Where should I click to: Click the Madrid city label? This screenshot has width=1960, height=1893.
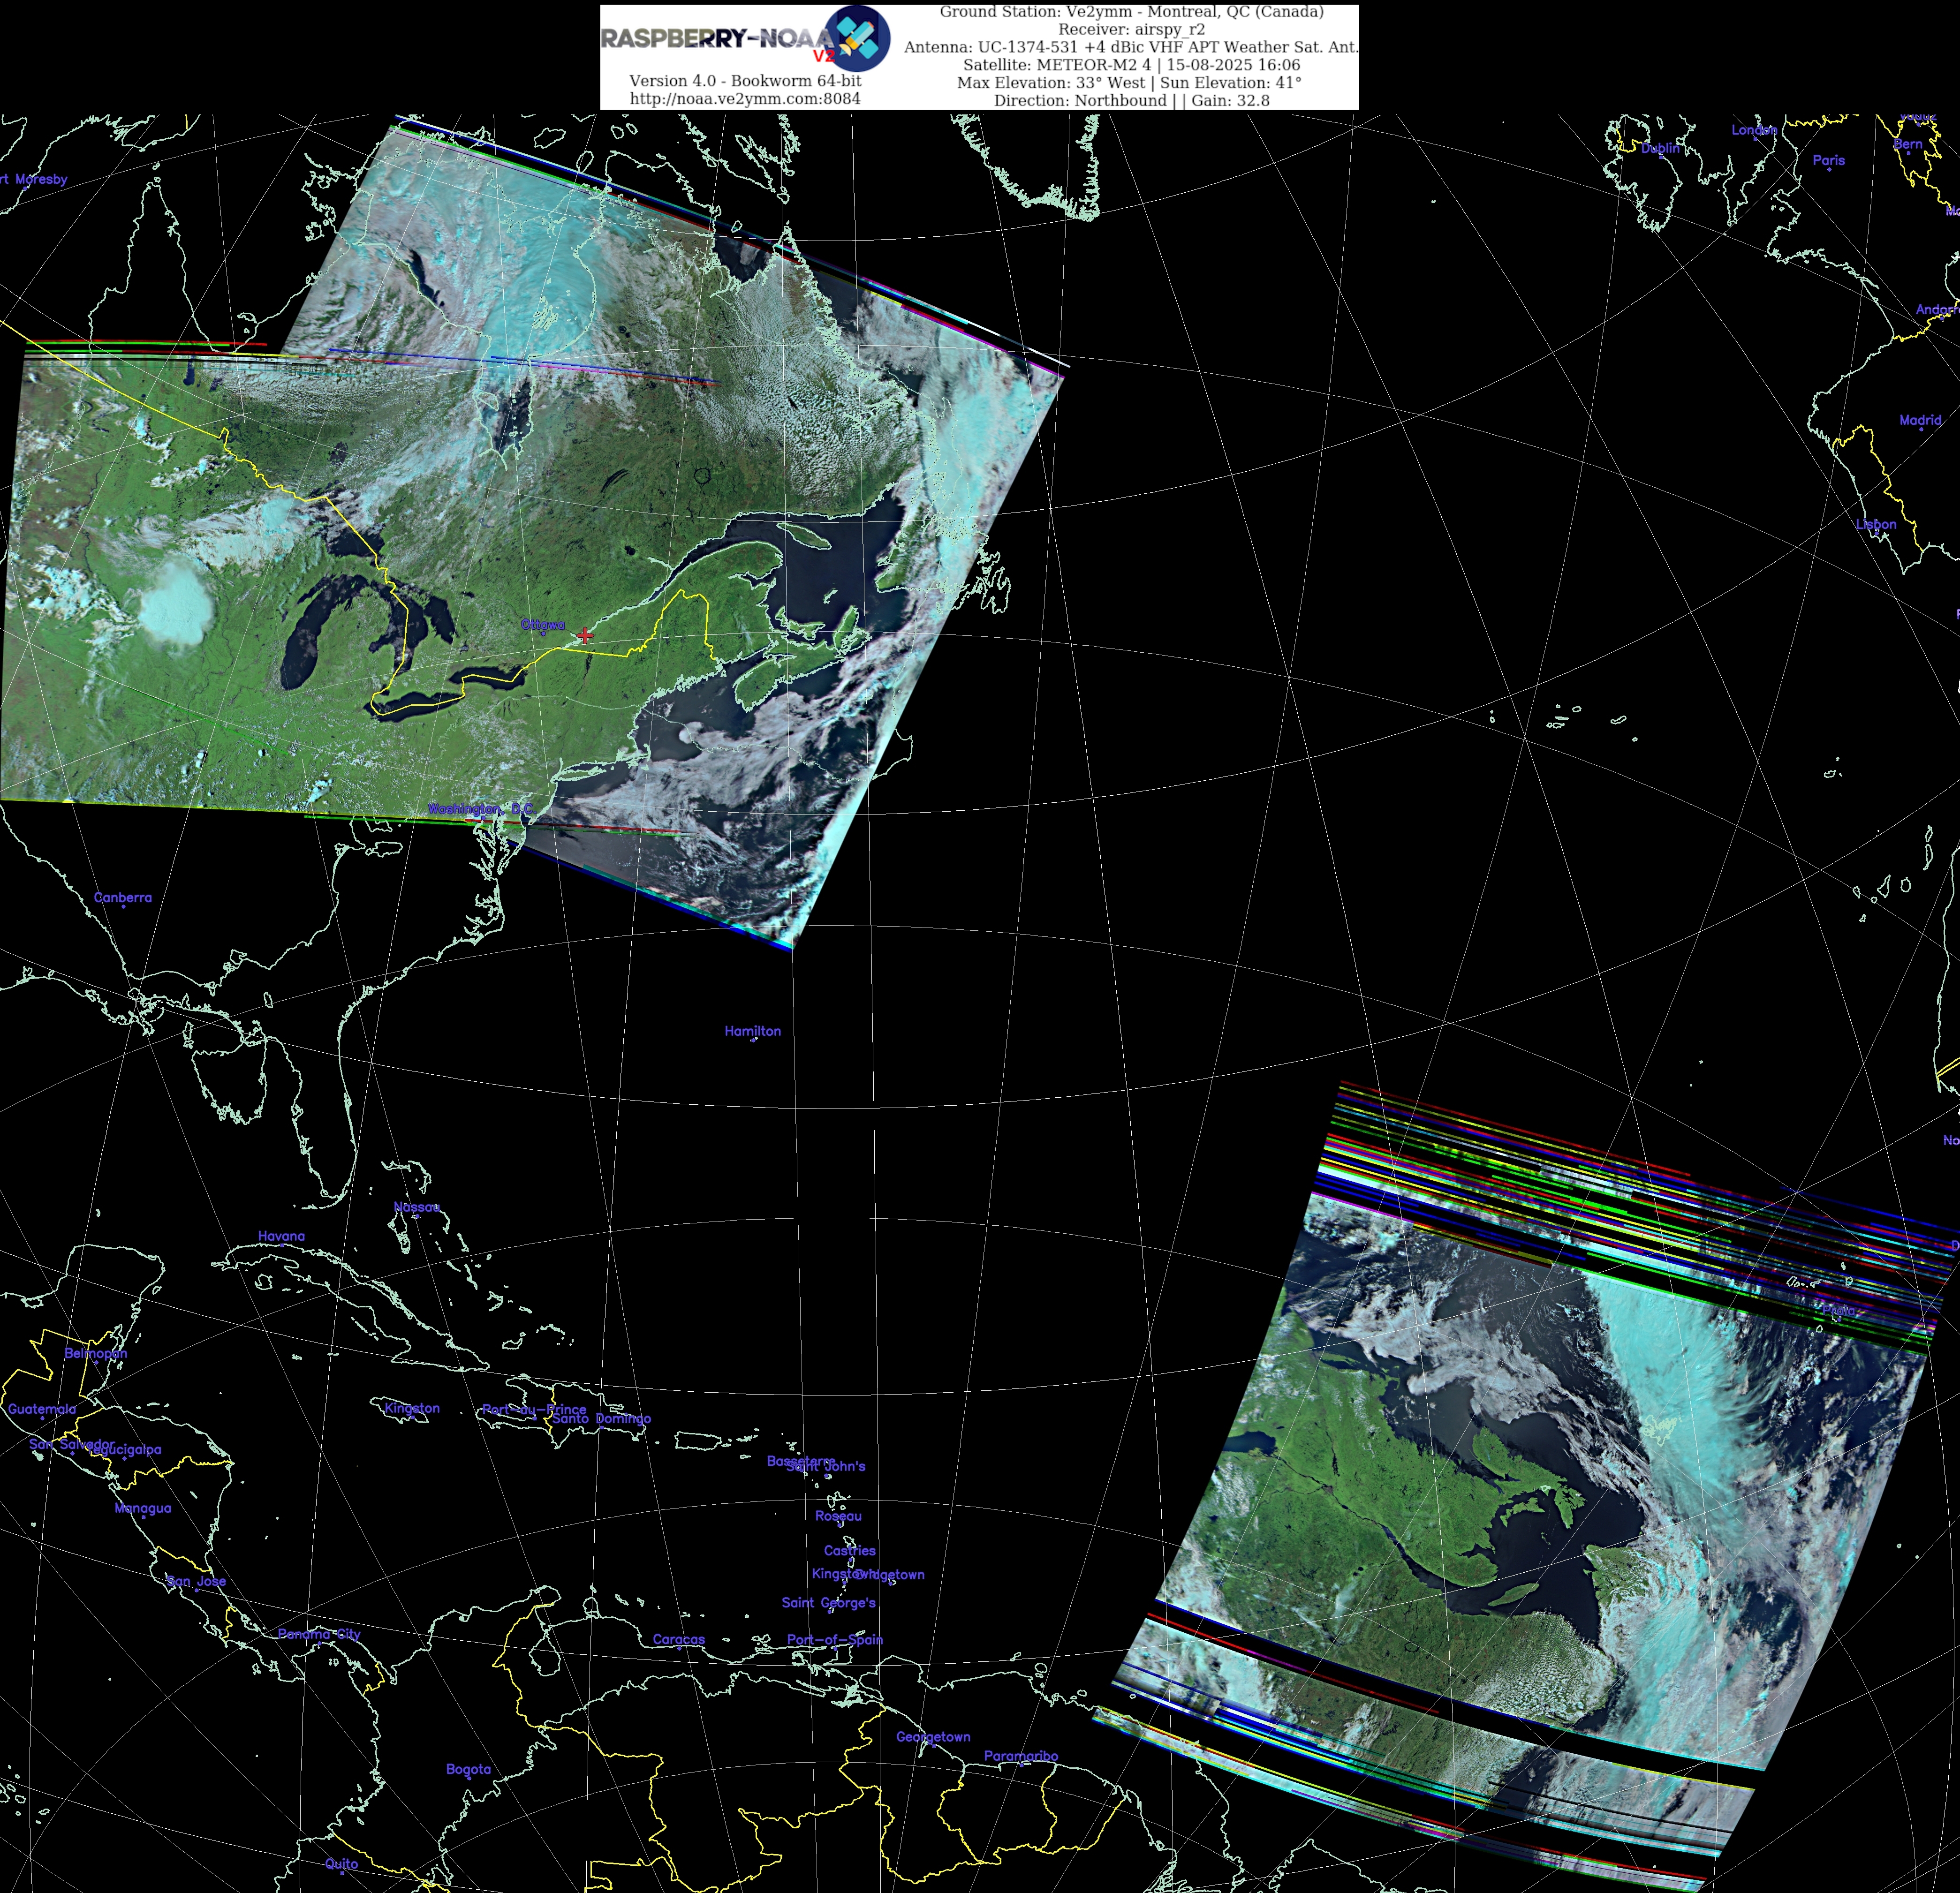tap(1920, 420)
